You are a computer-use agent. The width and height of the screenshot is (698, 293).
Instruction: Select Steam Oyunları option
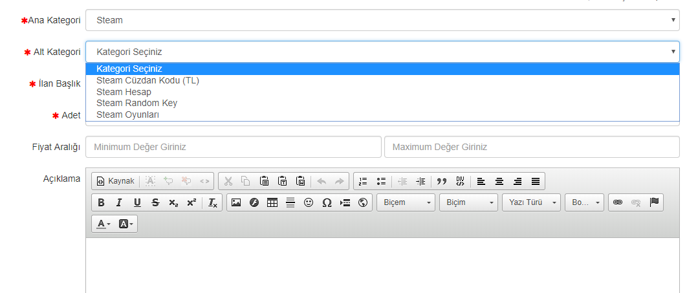382,115
